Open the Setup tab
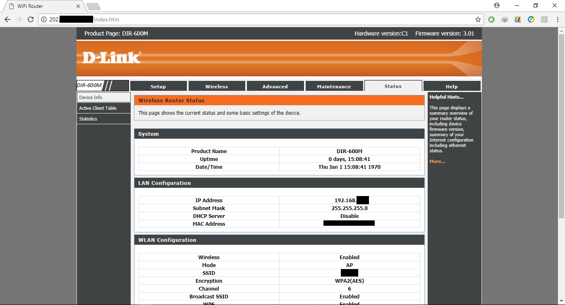This screenshot has height=305, width=565. click(x=158, y=86)
